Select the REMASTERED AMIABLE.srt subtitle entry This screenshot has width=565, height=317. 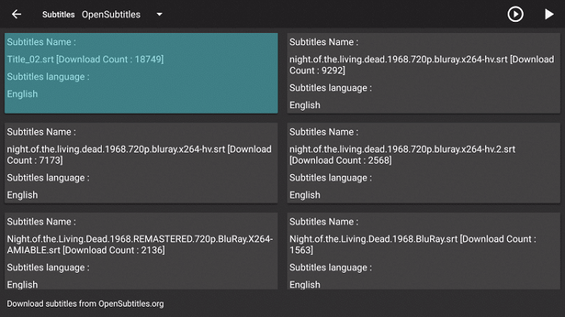[141, 251]
